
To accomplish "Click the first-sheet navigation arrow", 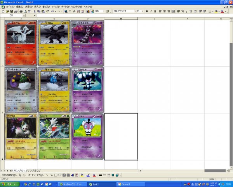I will point(2,171).
